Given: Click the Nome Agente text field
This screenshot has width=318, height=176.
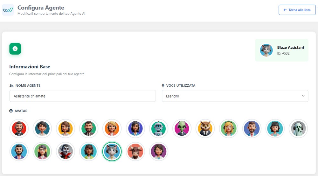Looking at the screenshot, I should [x=83, y=96].
